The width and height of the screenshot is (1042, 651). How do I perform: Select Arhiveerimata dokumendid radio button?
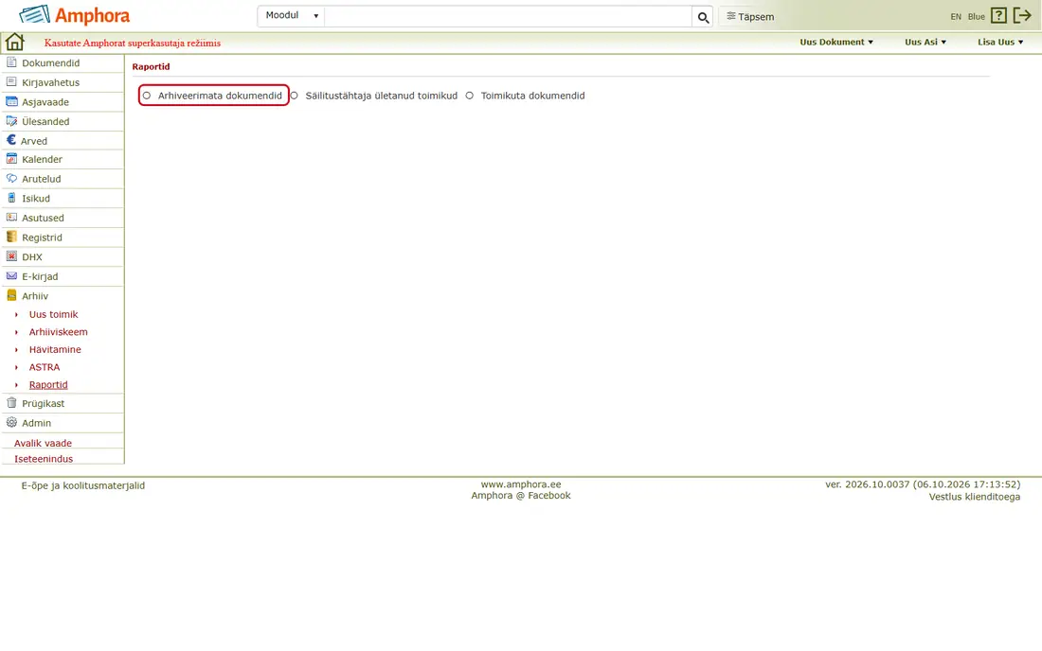click(x=147, y=96)
